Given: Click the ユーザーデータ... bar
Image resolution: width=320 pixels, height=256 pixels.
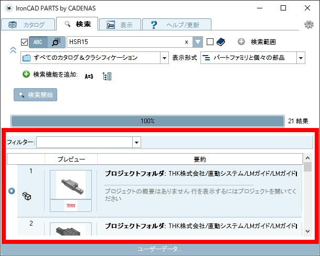Looking at the screenshot, I should (x=160, y=249).
